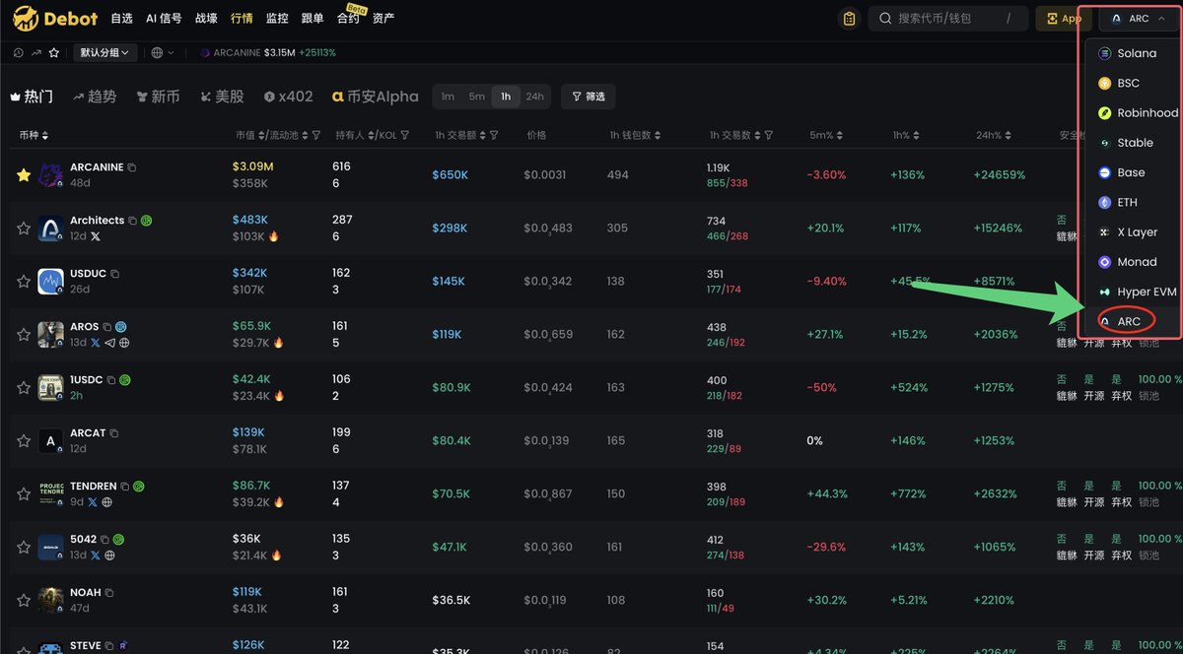Switch to the 趋势 trending tab
Screen dimensions: 1183x654
point(95,97)
